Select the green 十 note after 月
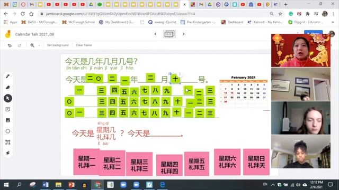Image resolution: width=339 pixels, height=190 pixels. pyautogui.click(x=175, y=79)
